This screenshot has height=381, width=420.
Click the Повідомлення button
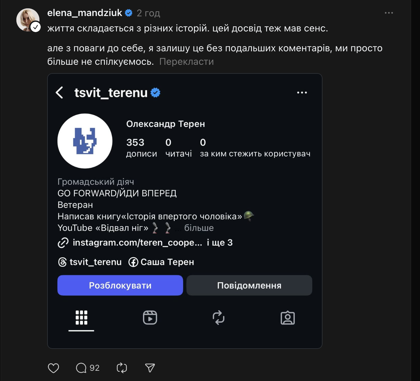click(x=249, y=285)
